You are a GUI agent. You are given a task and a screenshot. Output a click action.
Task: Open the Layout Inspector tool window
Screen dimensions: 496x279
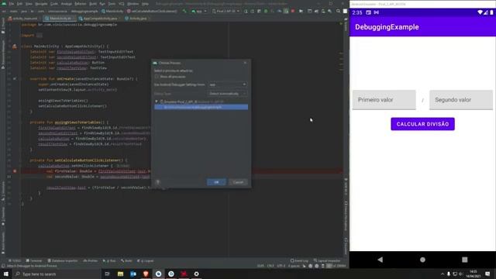(x=327, y=260)
